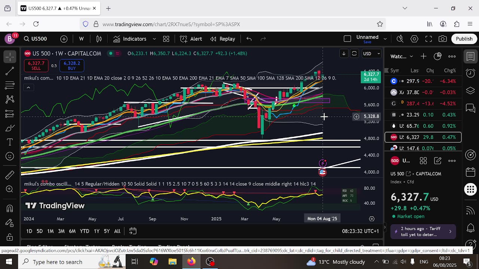The image size is (479, 269).
Task: Select the text annotation tool
Action: click(x=10, y=142)
